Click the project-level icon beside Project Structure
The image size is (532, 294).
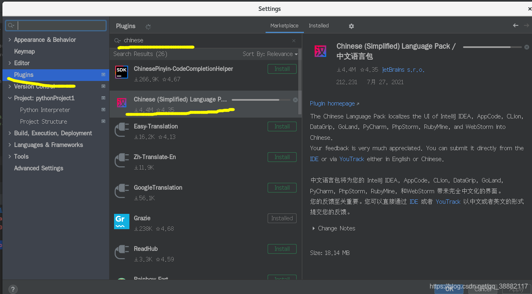pos(103,121)
